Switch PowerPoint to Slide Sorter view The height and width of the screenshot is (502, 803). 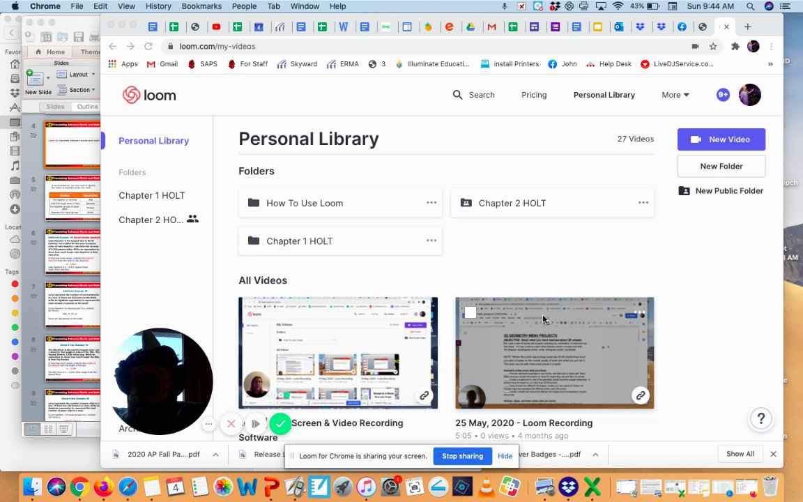point(48,429)
